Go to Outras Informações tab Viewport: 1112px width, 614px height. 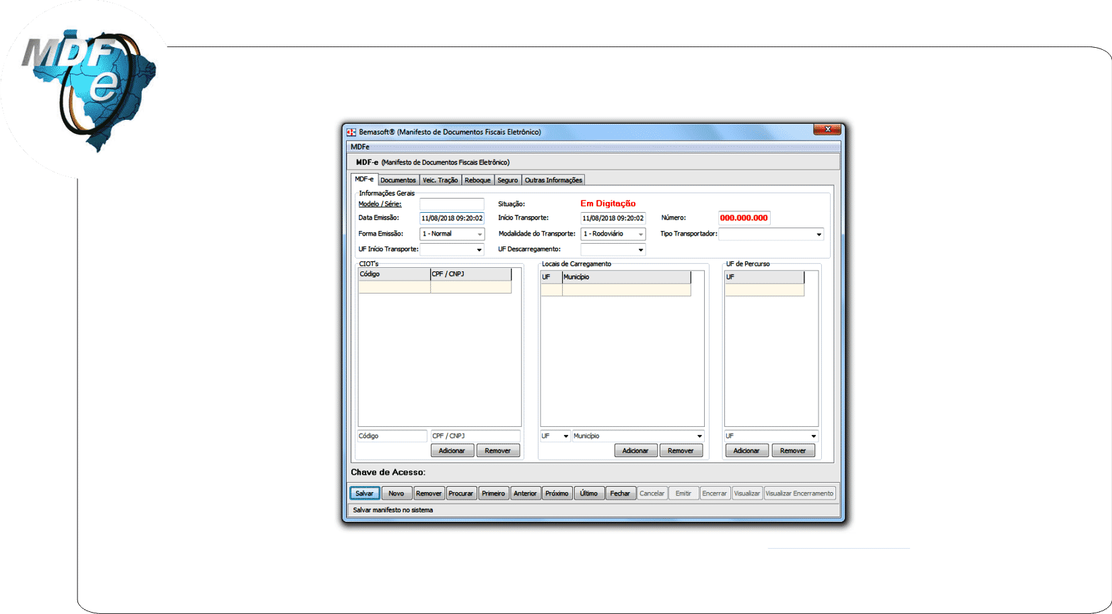[x=553, y=180]
